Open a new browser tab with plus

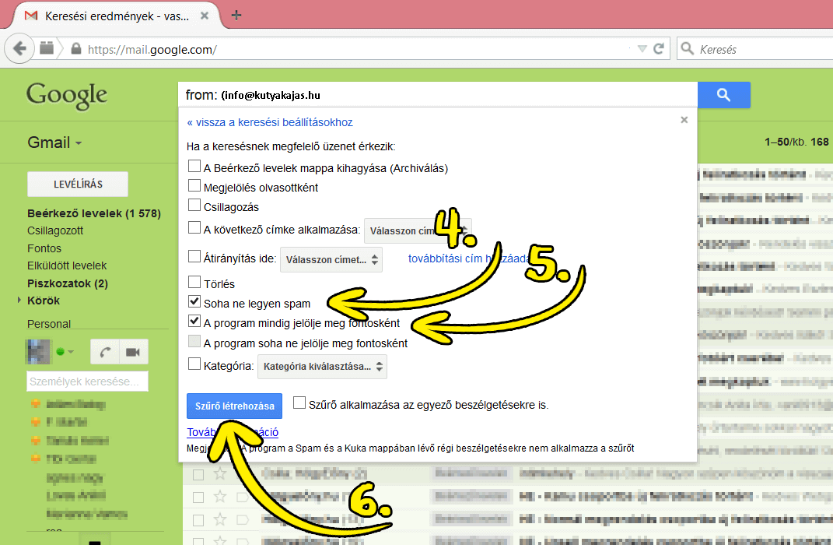[236, 15]
